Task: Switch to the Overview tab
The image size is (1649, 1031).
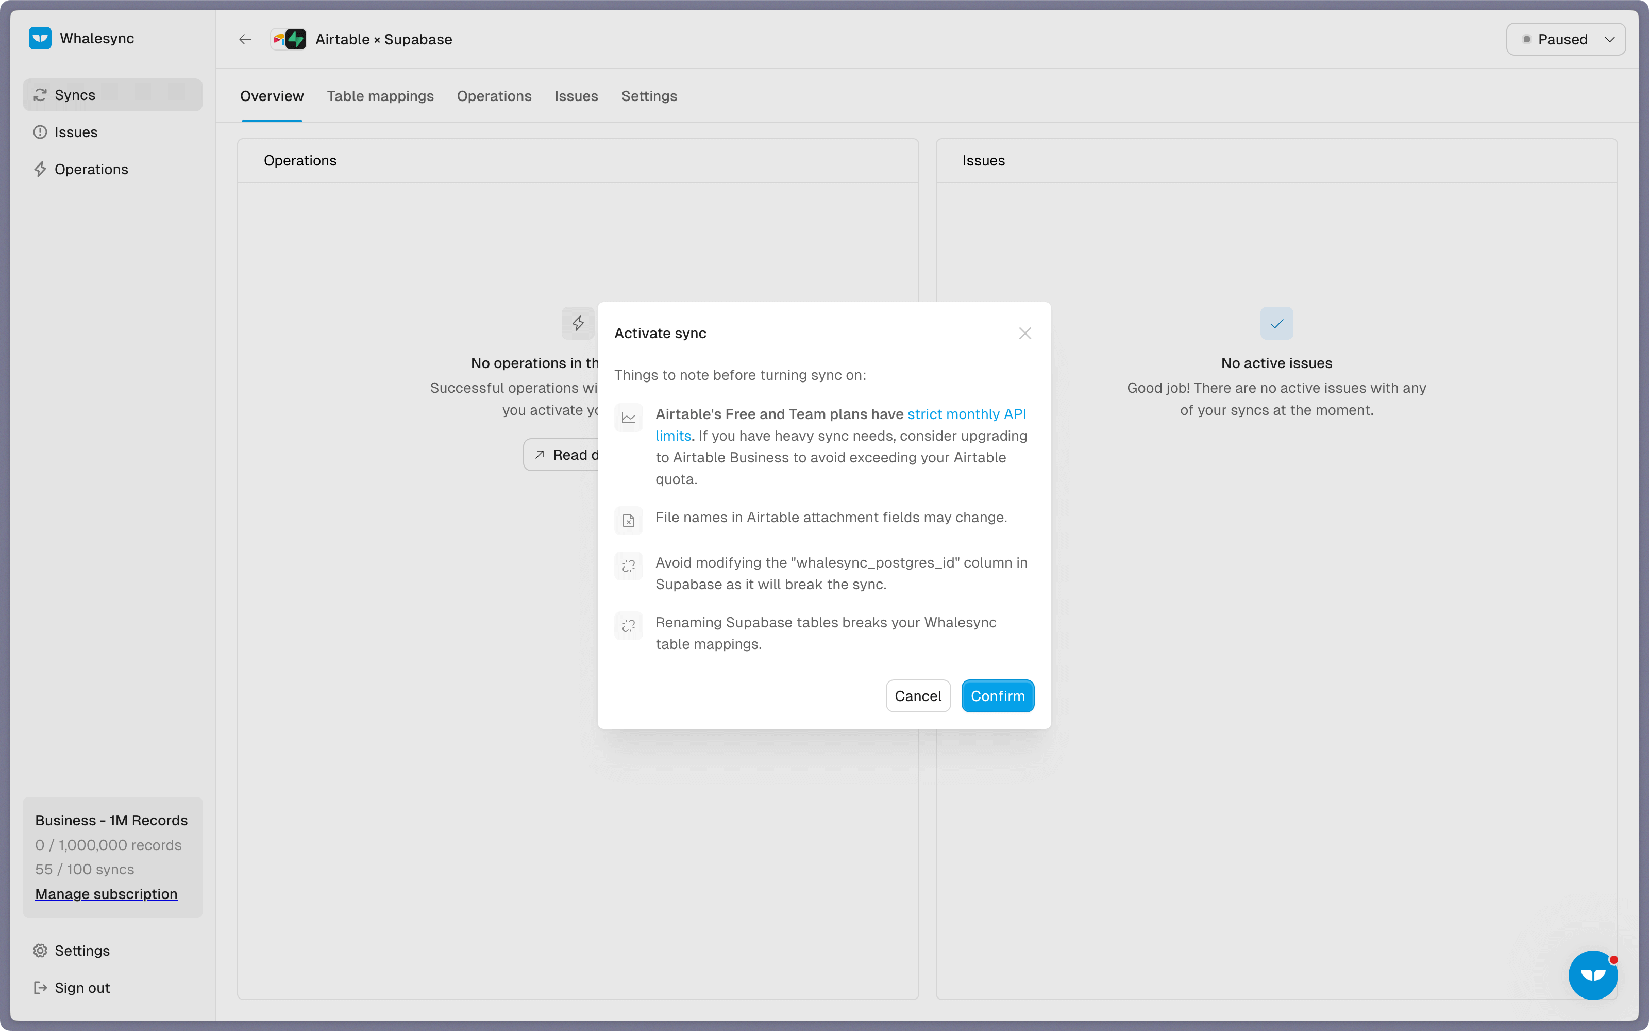Action: (272, 96)
